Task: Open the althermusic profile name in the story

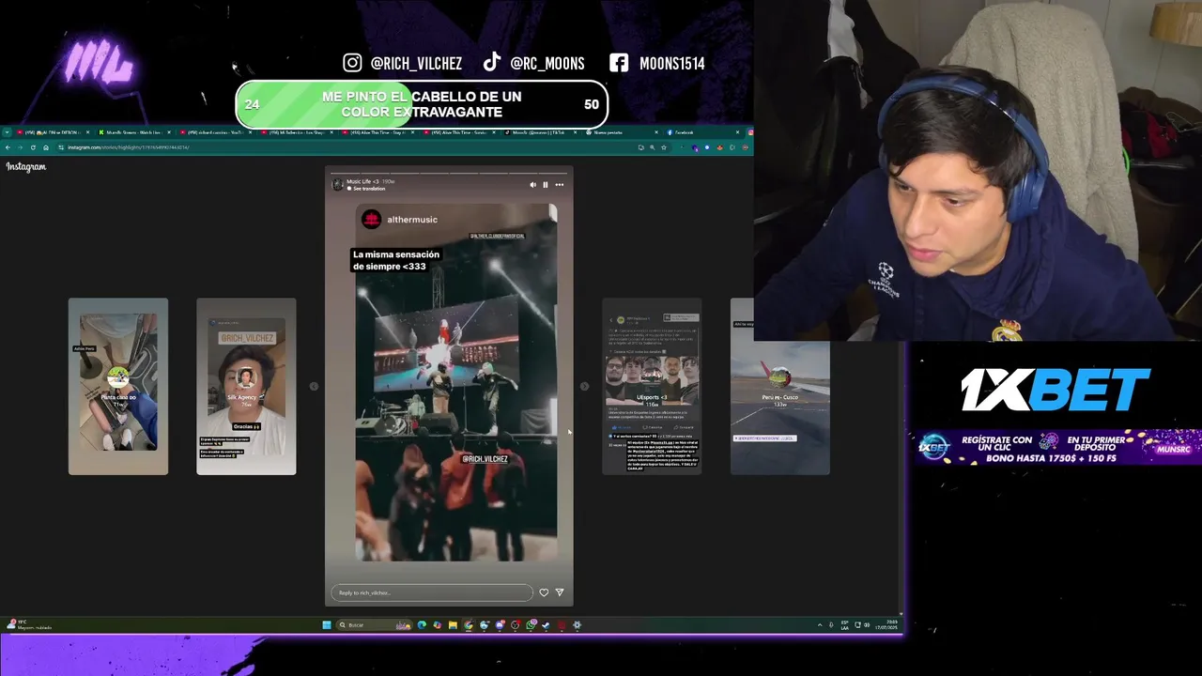Action: click(412, 220)
